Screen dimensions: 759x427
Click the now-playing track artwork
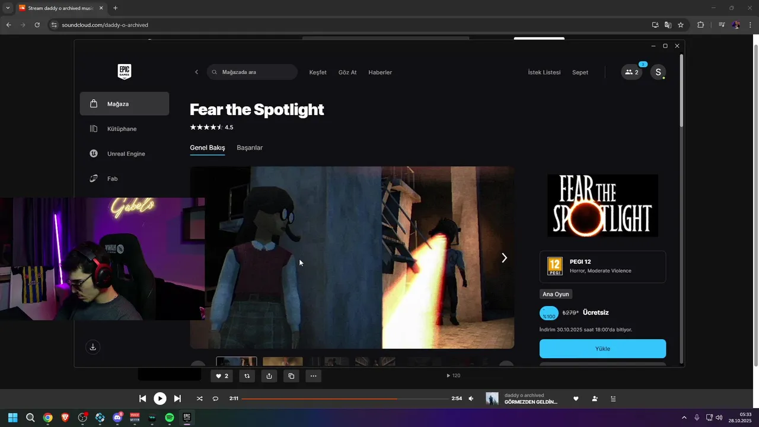(x=492, y=399)
